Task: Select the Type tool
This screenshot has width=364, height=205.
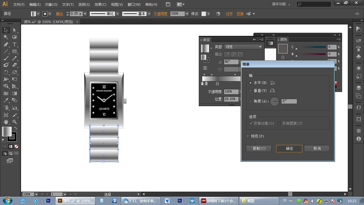Action: click(x=15, y=44)
